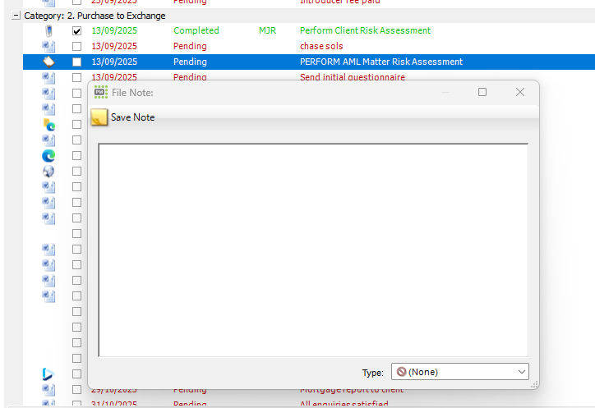Tick the checkbox beside the folder-with-Edge icon
The height and width of the screenshot is (408, 595).
77,125
